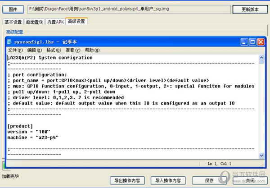
Task: Click the 保存 save button
Action: [209, 181]
